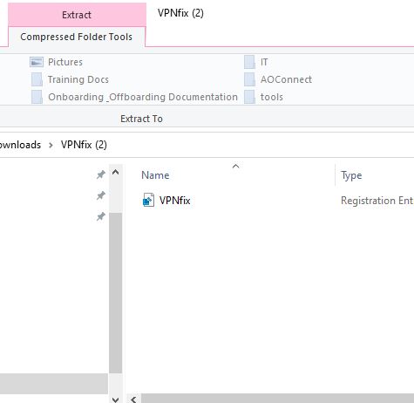Choose the Onboarding _Offboarding Documentation folder icon
414x403 pixels.
(x=37, y=97)
